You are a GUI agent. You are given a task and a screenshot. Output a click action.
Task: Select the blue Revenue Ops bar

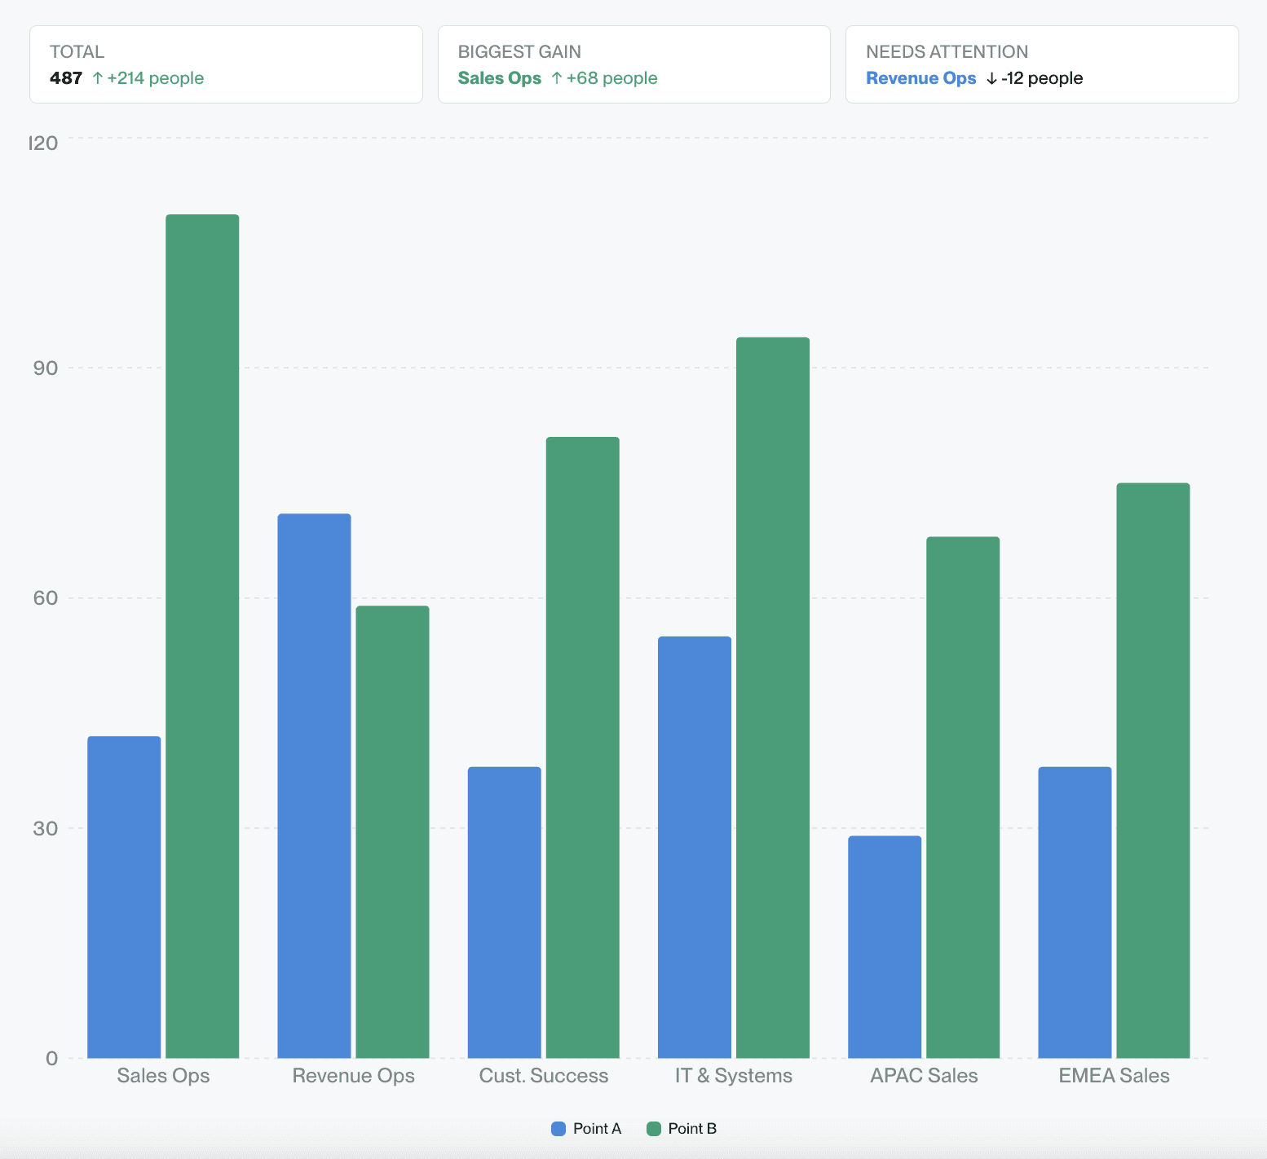click(x=314, y=786)
